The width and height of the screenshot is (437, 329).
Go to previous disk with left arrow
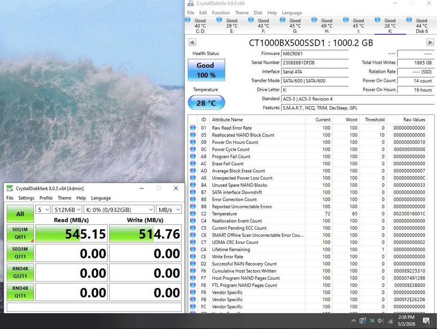[x=192, y=42]
